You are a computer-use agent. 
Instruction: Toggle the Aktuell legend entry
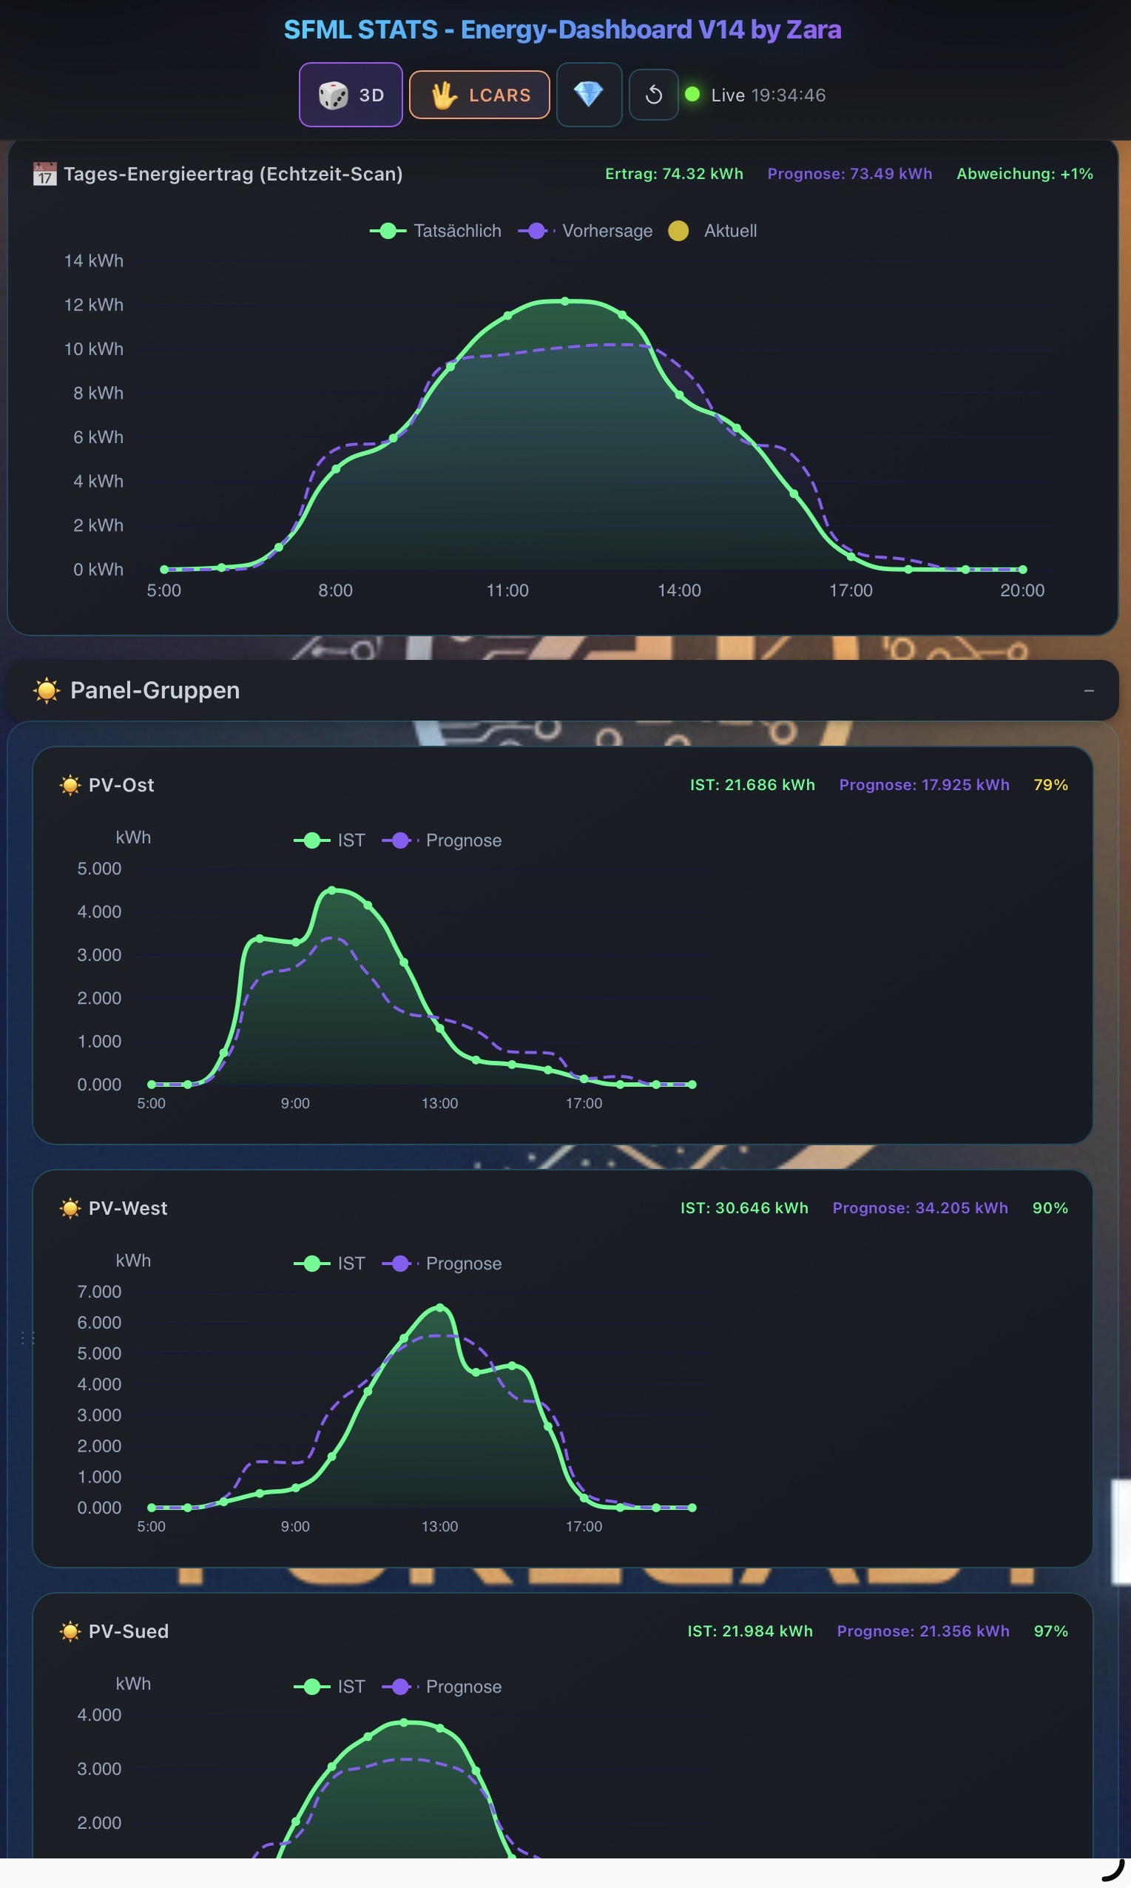tap(712, 231)
